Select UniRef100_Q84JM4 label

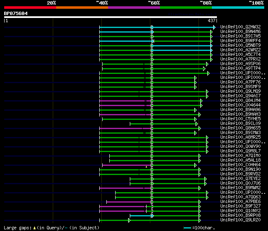click(240, 101)
